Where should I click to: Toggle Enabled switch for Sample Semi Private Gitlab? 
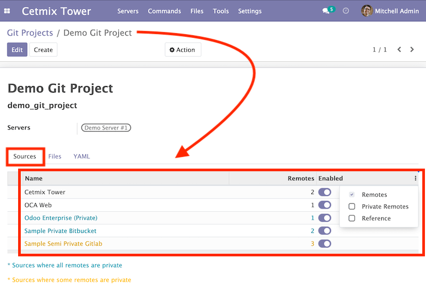click(x=325, y=244)
